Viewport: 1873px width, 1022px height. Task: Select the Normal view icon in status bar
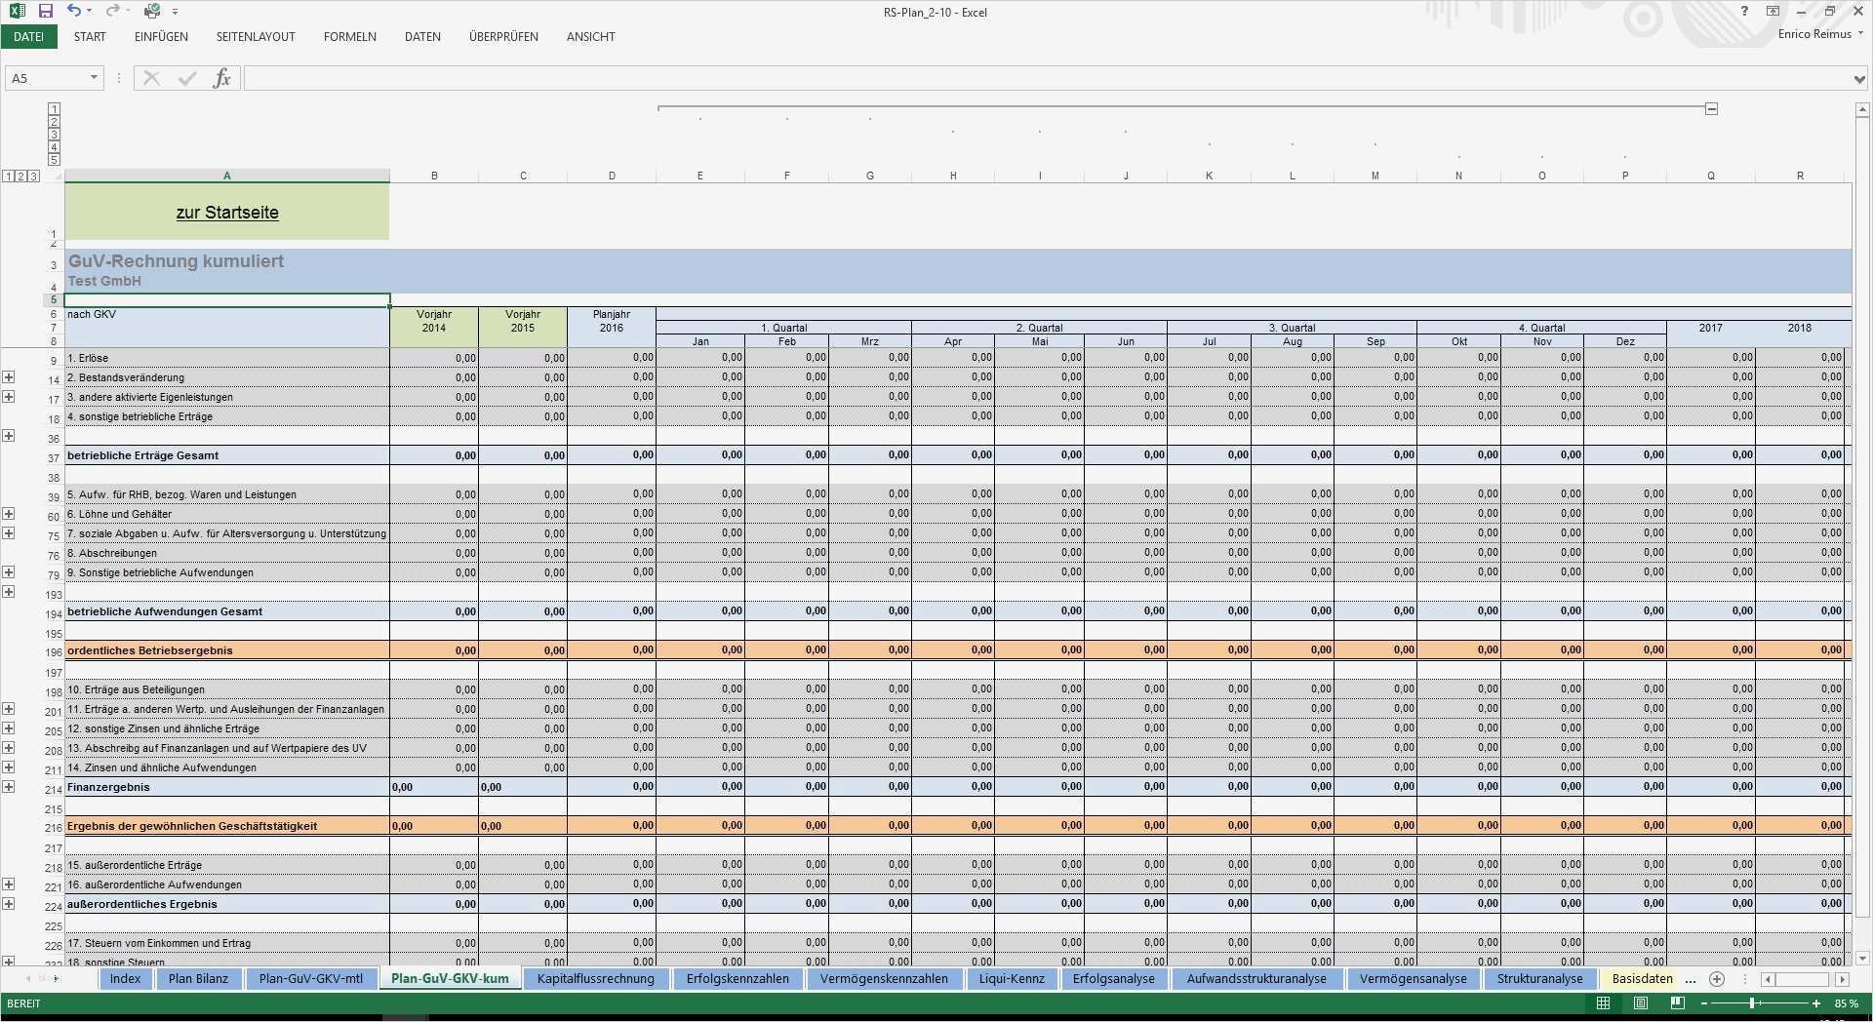pyautogui.click(x=1602, y=1002)
